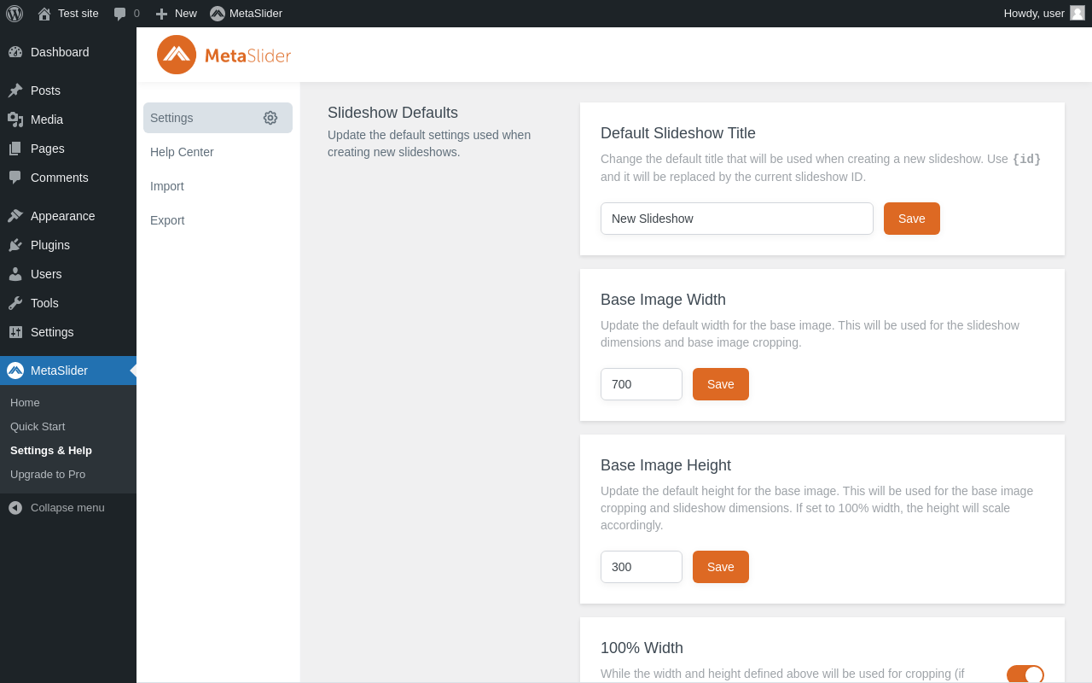Click the Settings gear icon
This screenshot has height=683, width=1092.
270,118
